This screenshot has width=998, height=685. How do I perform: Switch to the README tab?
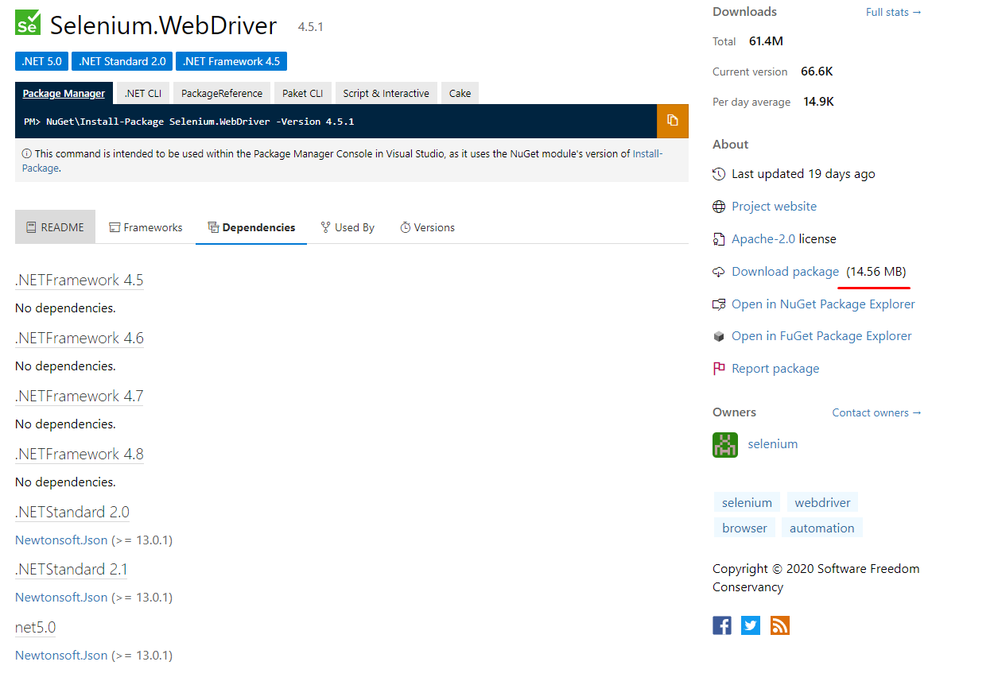[x=55, y=227]
